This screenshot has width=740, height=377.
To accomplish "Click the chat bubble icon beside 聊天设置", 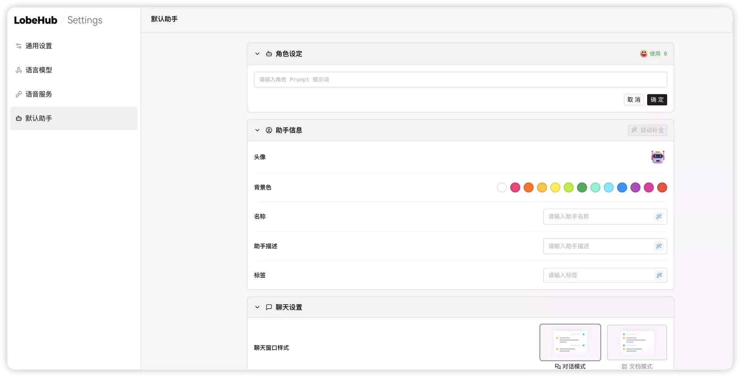I will coord(269,307).
